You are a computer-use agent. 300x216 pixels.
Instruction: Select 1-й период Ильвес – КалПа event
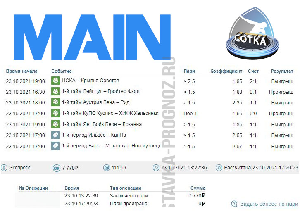pyautogui.click(x=94, y=135)
